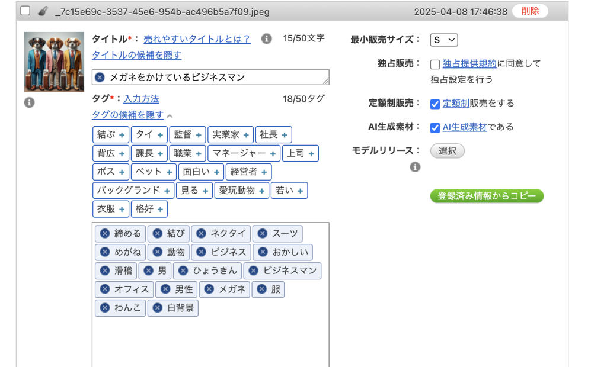This screenshot has width=607, height=367.
Task: Collapse tag suggestions via タグの候補を隠す
Action: [127, 115]
